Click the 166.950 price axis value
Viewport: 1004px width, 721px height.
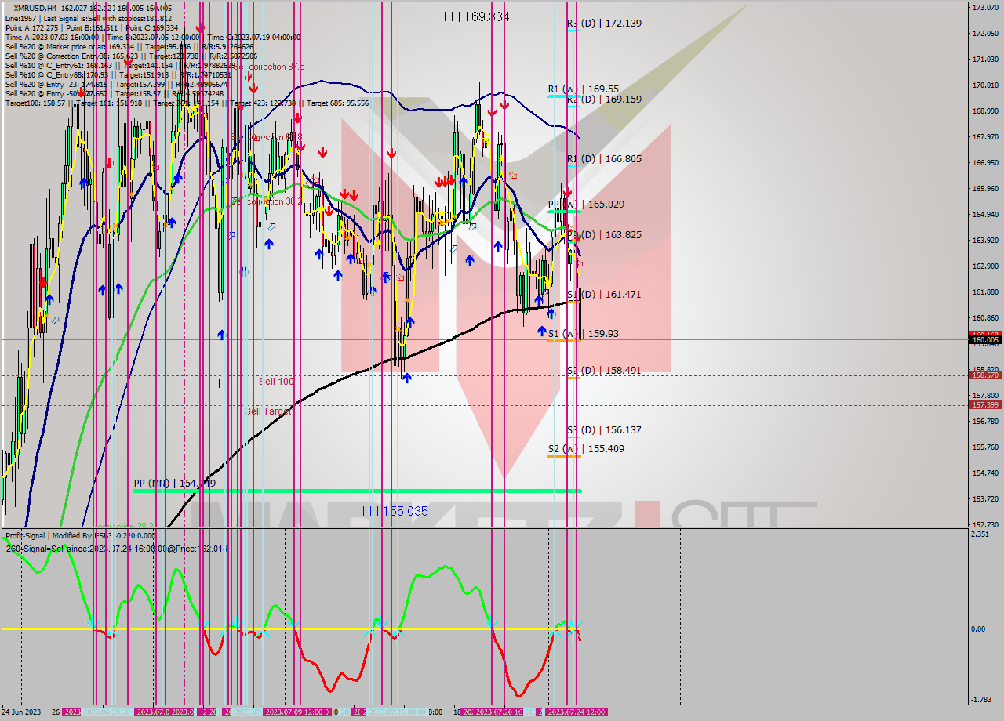click(985, 163)
